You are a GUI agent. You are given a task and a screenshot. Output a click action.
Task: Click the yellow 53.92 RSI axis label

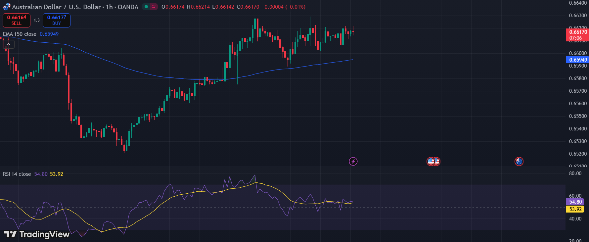pos(575,209)
